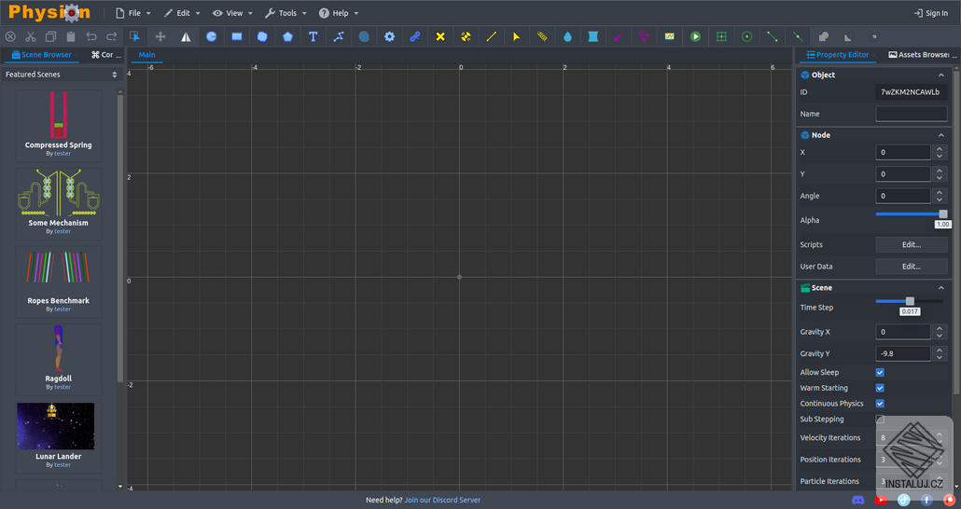Viewport: 961px width, 509px height.
Task: Collapse the Scene properties section
Action: point(940,288)
